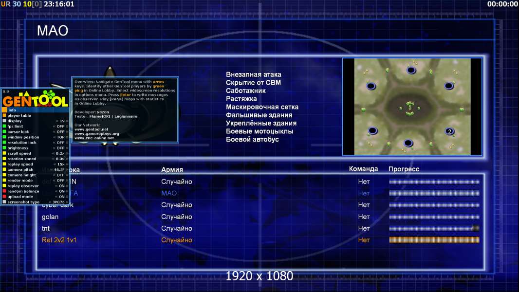
Task: Toggle the resolution lock OFF value
Action: (60, 143)
